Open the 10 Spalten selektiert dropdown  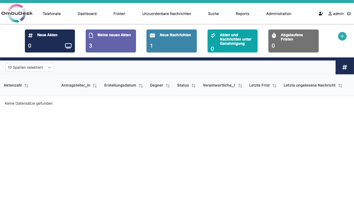click(29, 68)
